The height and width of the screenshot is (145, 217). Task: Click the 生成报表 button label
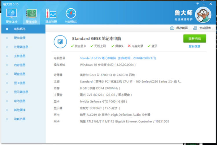tap(205, 28)
